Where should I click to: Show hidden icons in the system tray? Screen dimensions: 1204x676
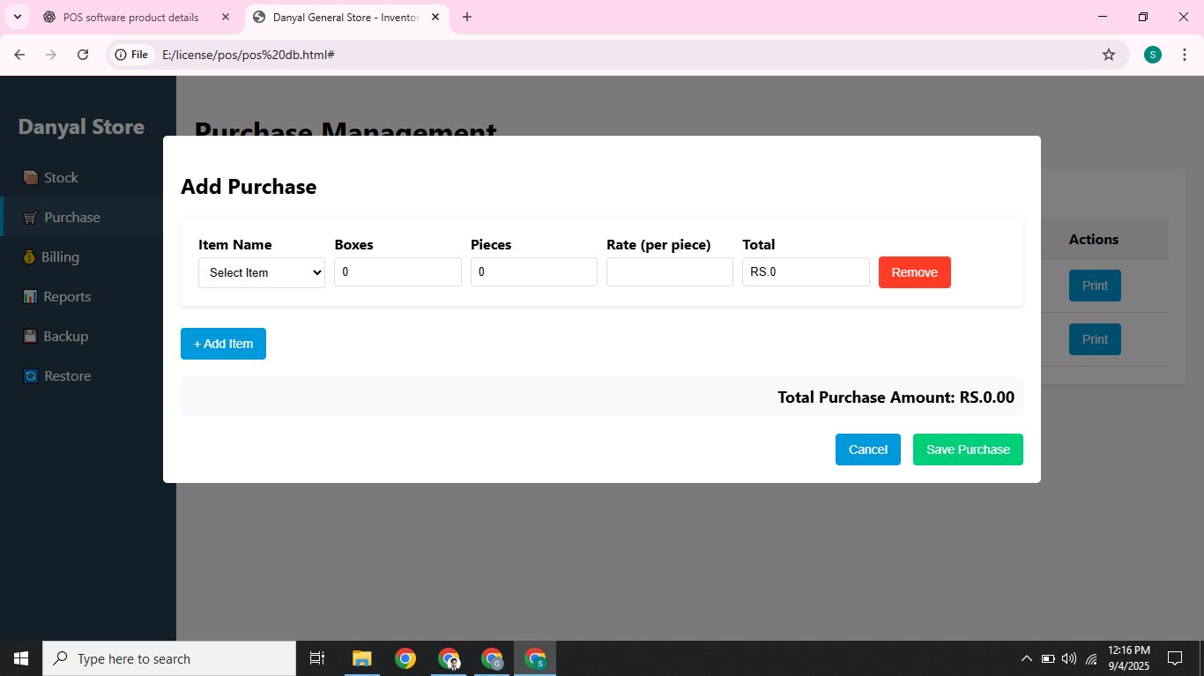pos(1026,657)
